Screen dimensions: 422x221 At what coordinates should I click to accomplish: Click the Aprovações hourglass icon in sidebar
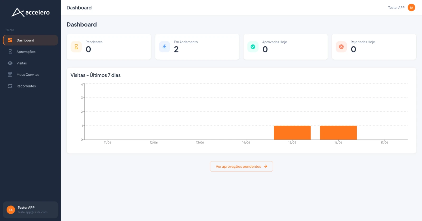10,52
